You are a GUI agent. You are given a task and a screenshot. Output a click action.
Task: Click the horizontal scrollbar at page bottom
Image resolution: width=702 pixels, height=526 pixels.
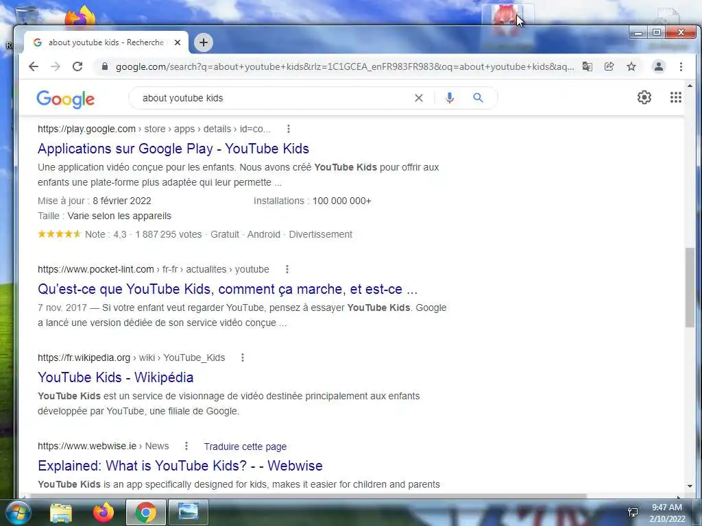pos(306,496)
